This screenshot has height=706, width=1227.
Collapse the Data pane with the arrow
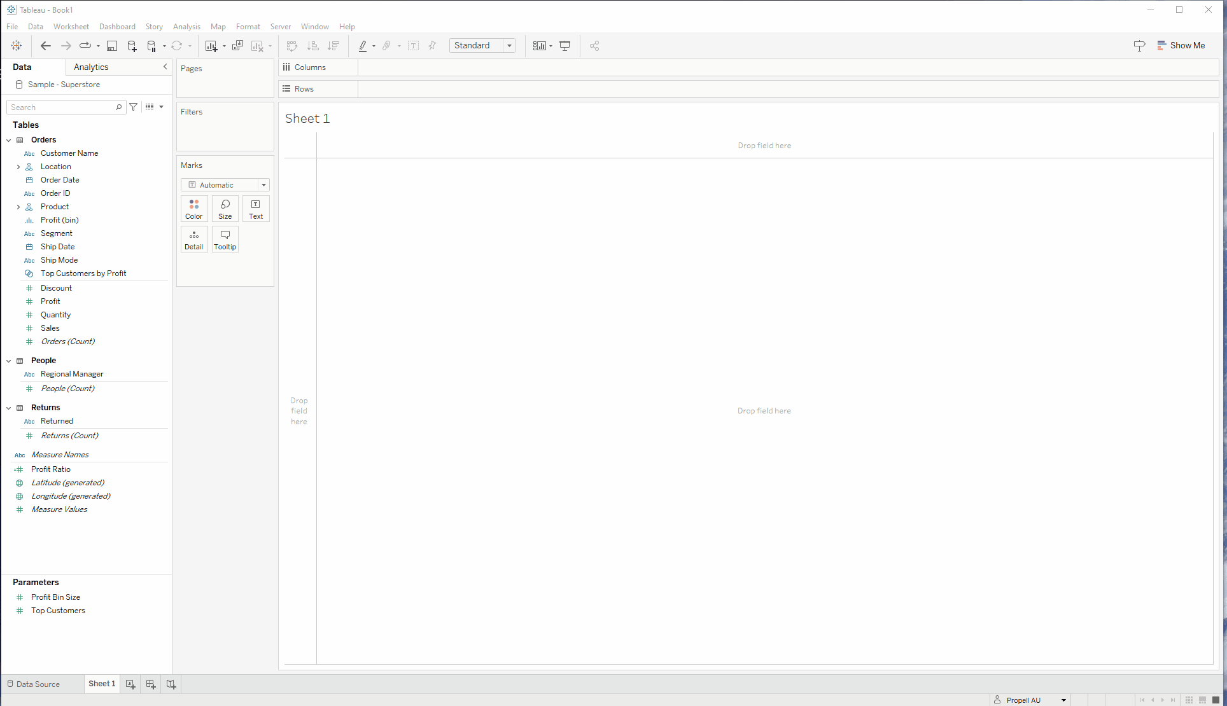165,67
